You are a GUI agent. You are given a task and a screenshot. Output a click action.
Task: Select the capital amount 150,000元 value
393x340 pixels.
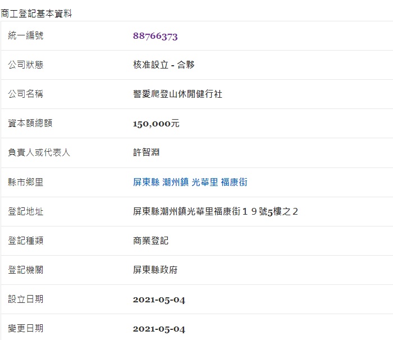[x=156, y=124]
